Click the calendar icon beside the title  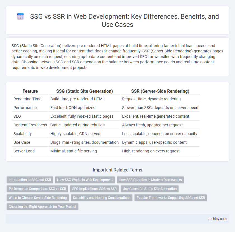point(20,16)
